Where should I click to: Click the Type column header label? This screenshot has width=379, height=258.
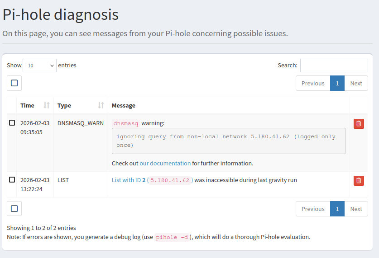[64, 106]
